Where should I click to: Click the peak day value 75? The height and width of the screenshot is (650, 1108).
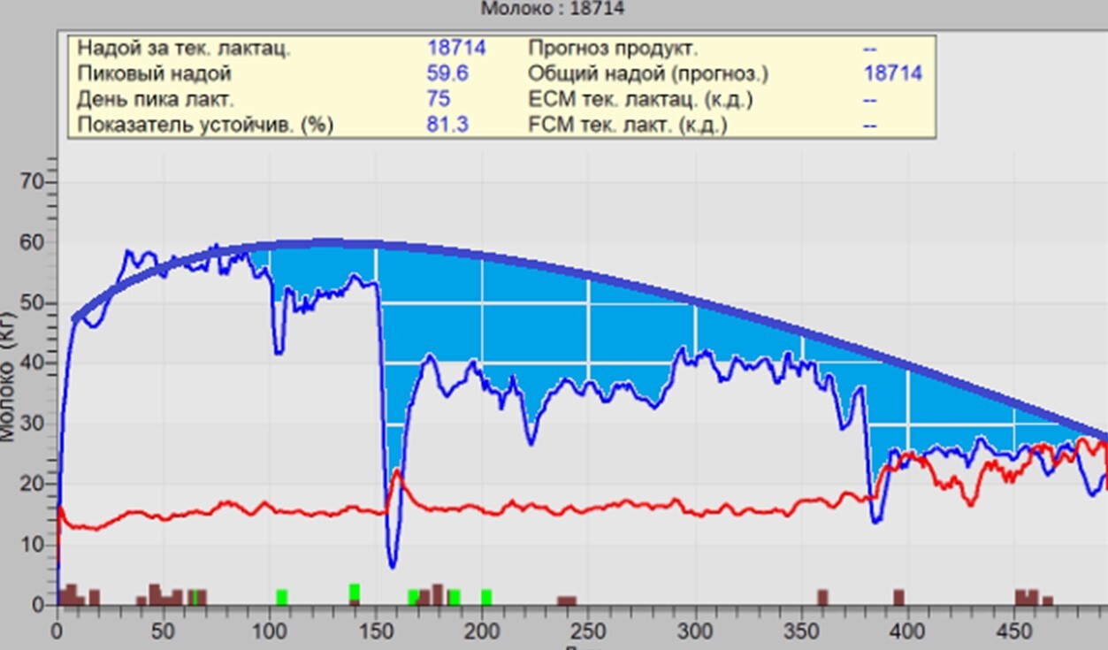coord(439,99)
